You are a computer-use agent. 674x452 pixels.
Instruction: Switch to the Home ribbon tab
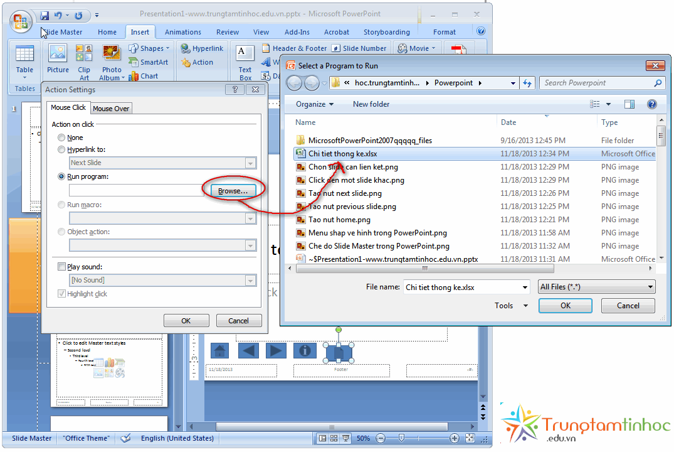107,32
